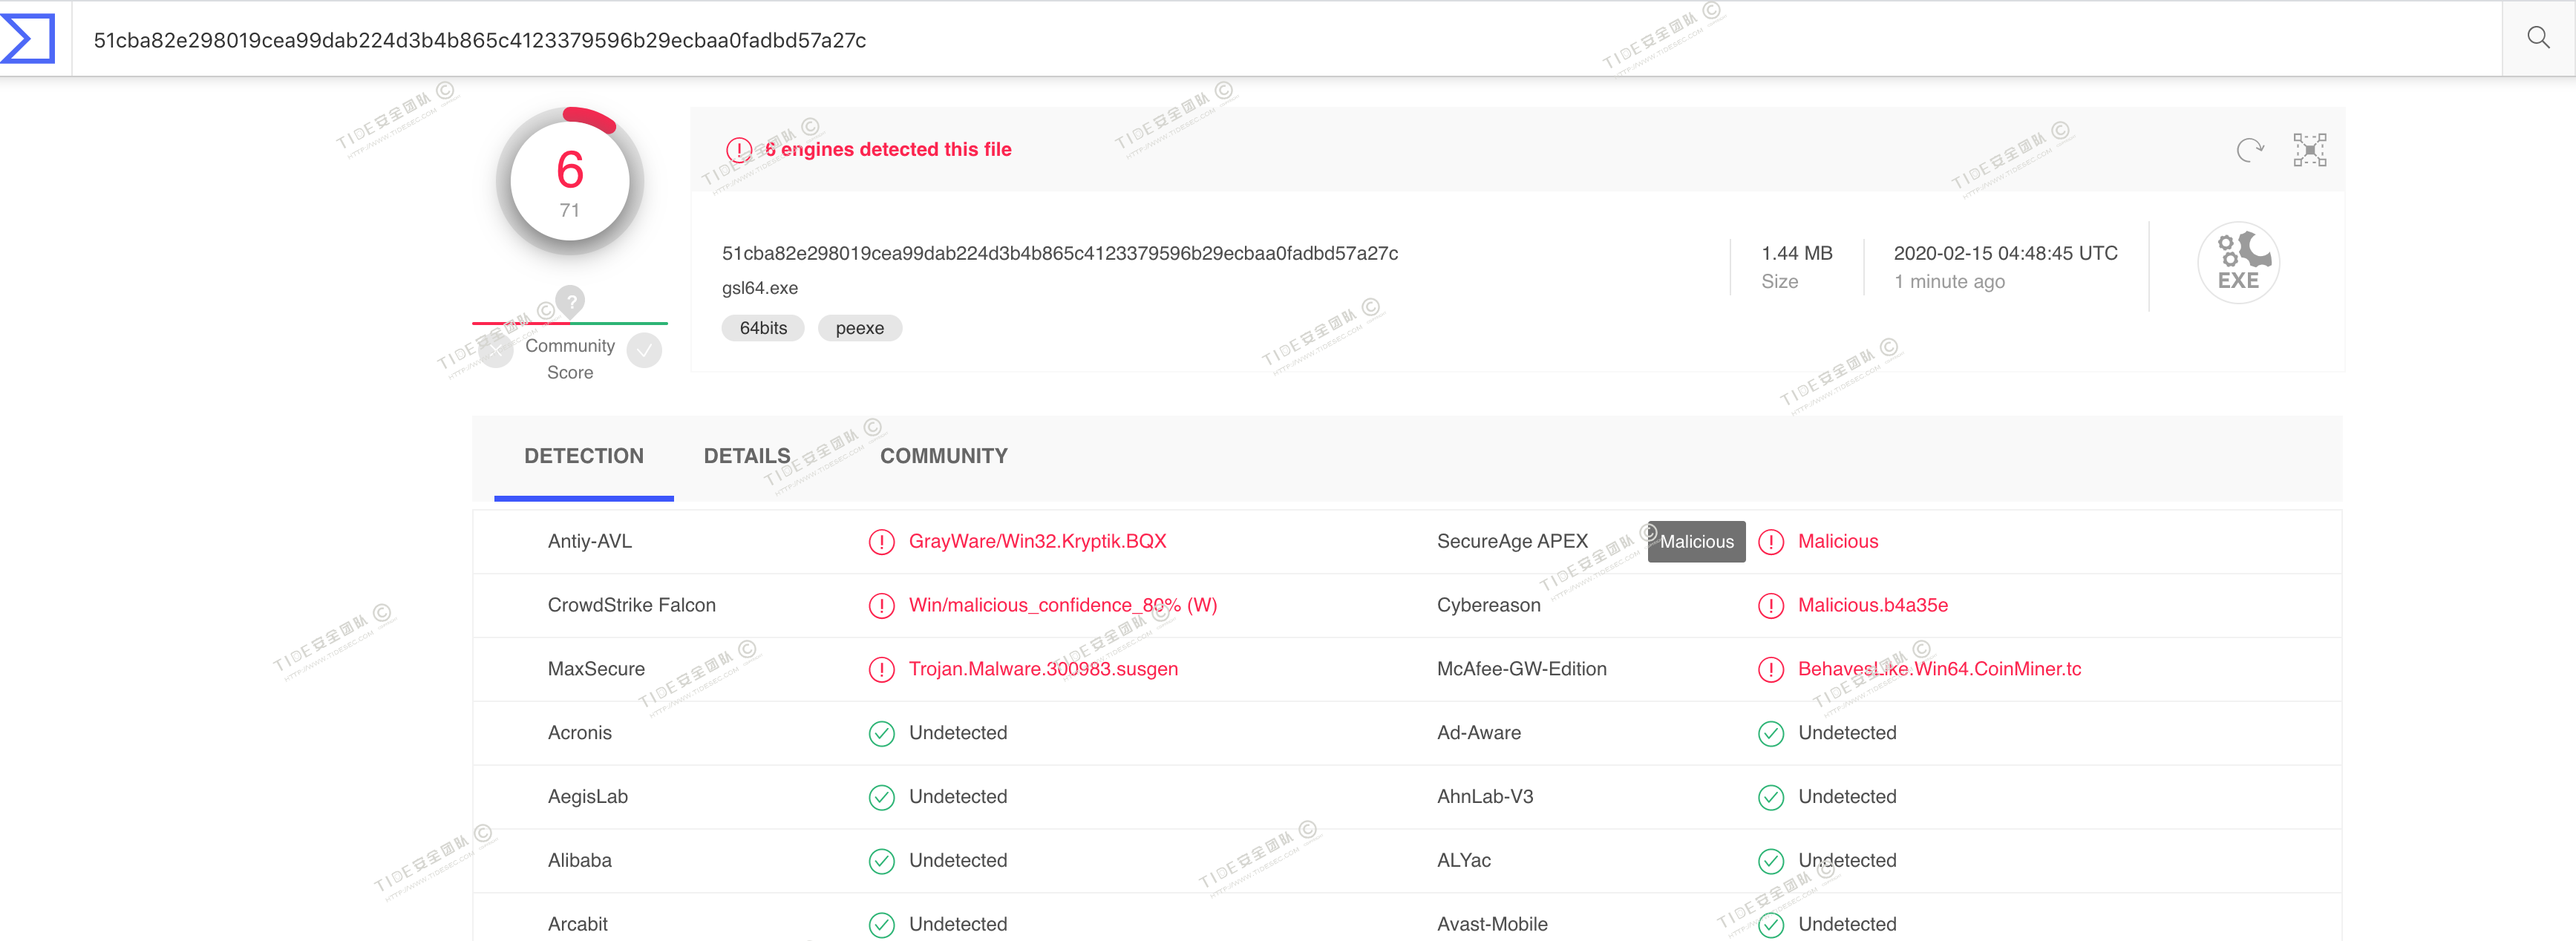The height and width of the screenshot is (941, 2576).
Task: Click SecureAge APEX malicious alert icon
Action: pyautogui.click(x=1770, y=542)
